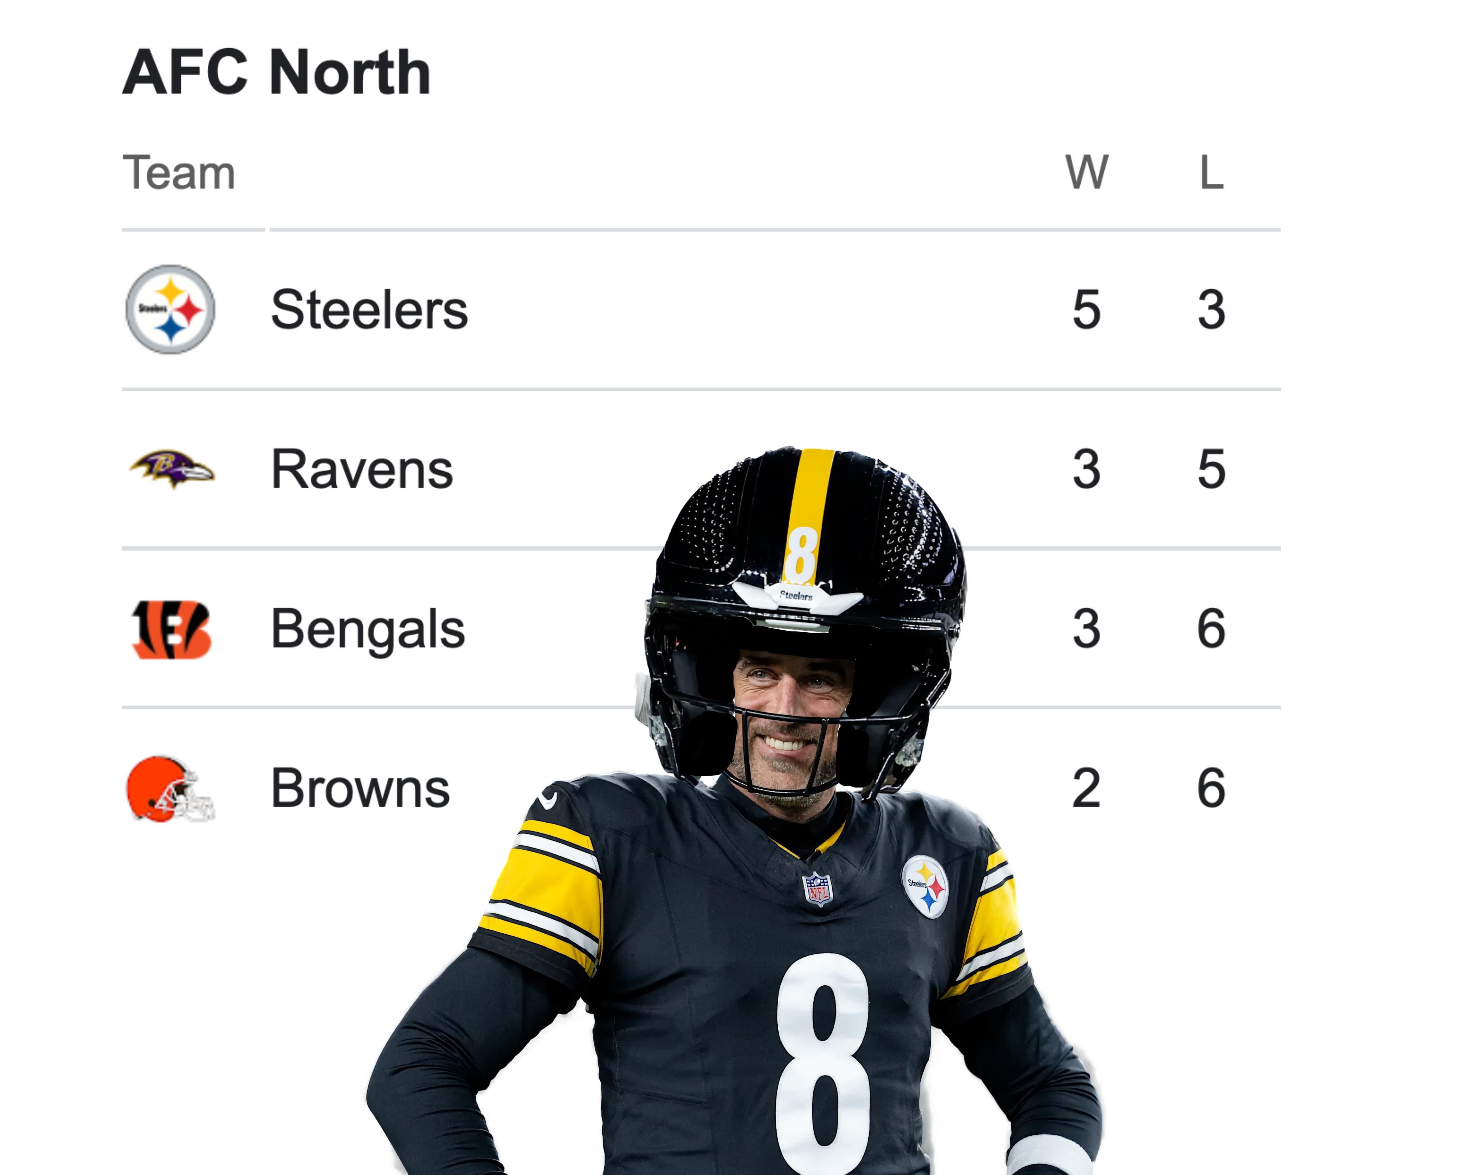Click the Steelers logo in the standings
This screenshot has width=1469, height=1175.
coord(170,309)
